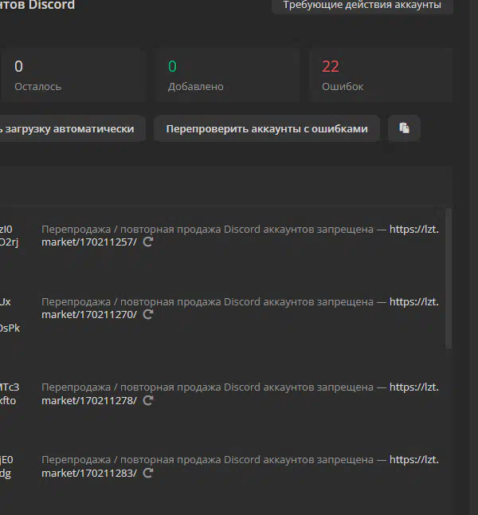Retry icon next to market/170211257/
The width and height of the screenshot is (478, 515).
pyautogui.click(x=147, y=242)
